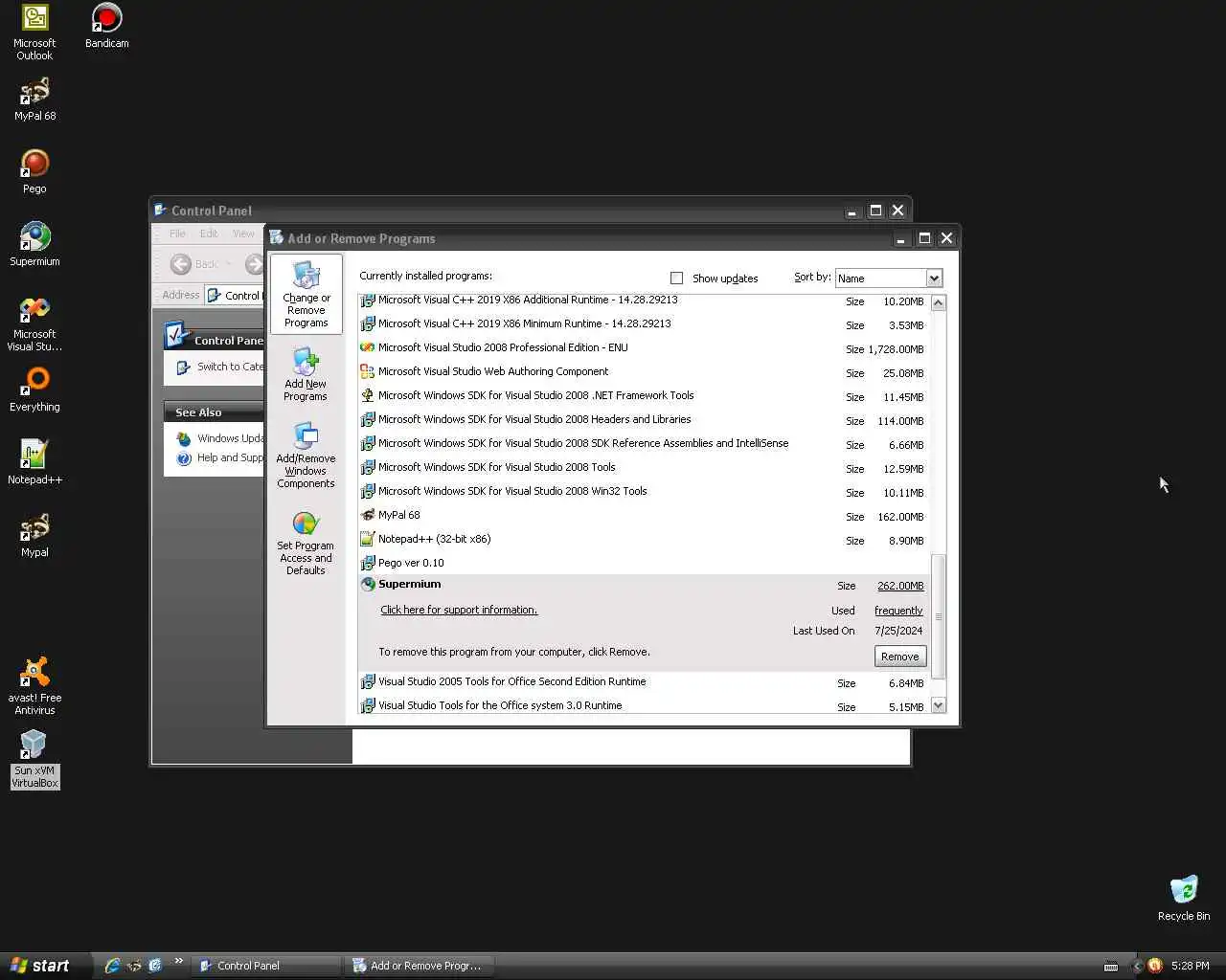Click here for support information link
Screen dimensions: 1226x980
(459, 610)
